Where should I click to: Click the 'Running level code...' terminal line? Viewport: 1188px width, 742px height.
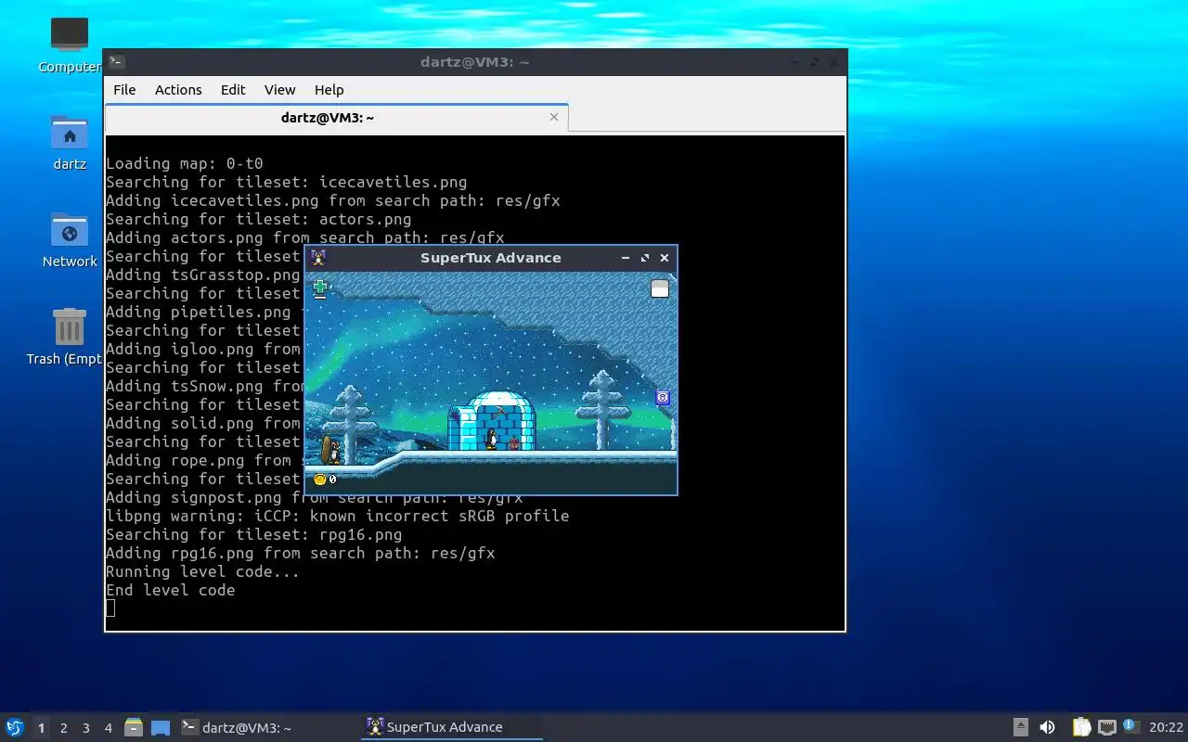click(x=202, y=571)
